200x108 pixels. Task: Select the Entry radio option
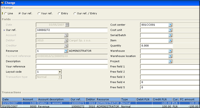[x=59, y=14]
